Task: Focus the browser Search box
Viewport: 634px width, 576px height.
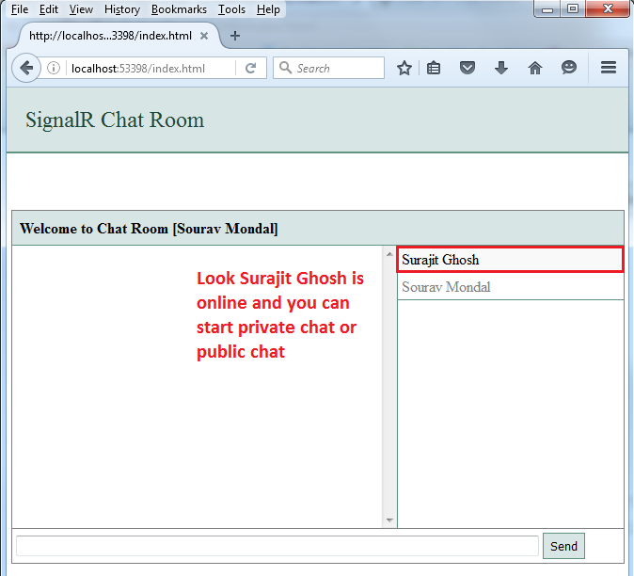Action: point(328,68)
